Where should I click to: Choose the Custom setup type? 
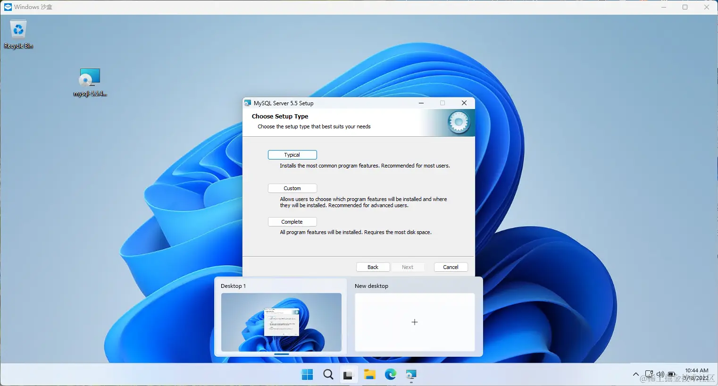click(x=292, y=188)
